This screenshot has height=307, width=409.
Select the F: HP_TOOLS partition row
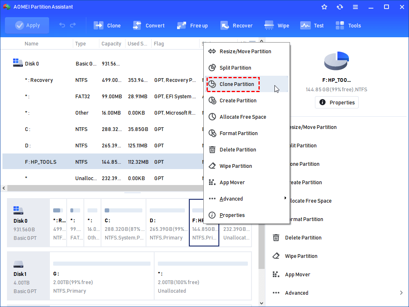tap(103, 162)
